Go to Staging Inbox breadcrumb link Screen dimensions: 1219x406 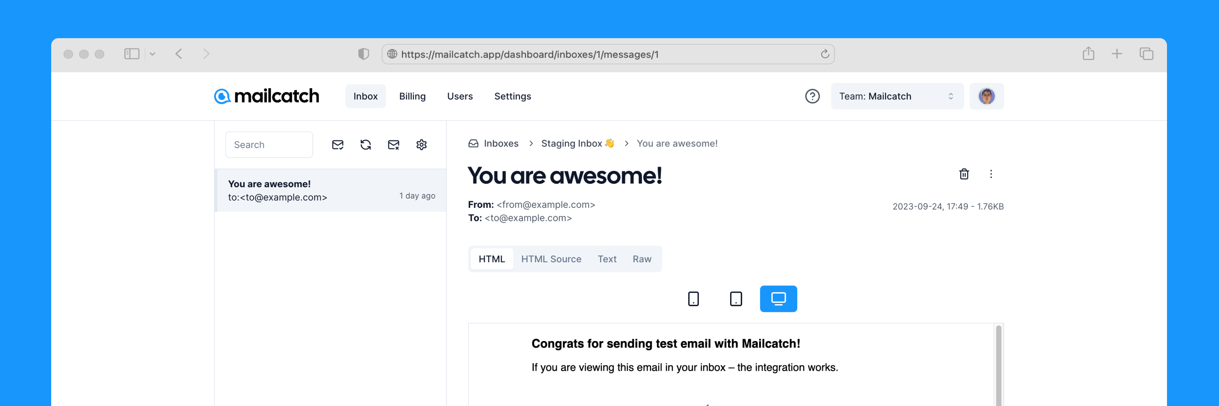pyautogui.click(x=577, y=143)
